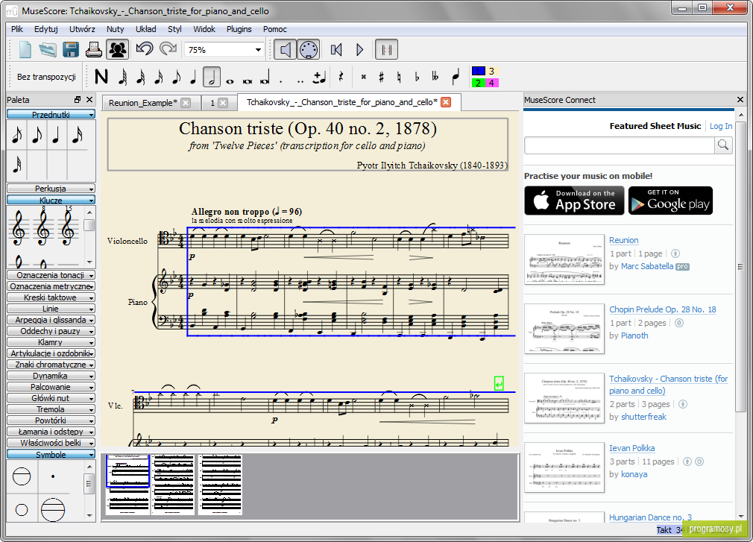Expand the Kreski taktowe palette
The height and width of the screenshot is (542, 753).
[x=51, y=297]
